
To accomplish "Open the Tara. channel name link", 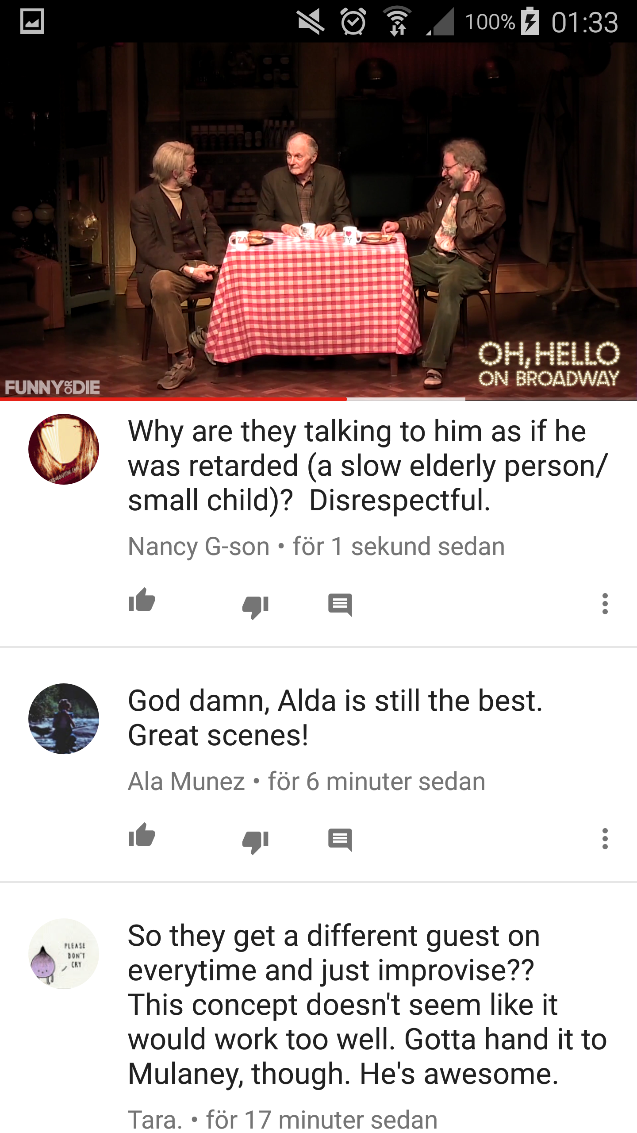I will point(155,1120).
